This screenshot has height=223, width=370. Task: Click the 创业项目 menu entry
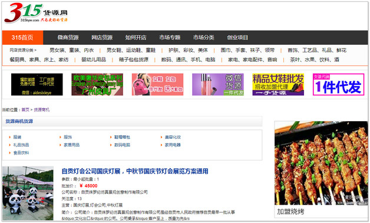click(x=237, y=38)
